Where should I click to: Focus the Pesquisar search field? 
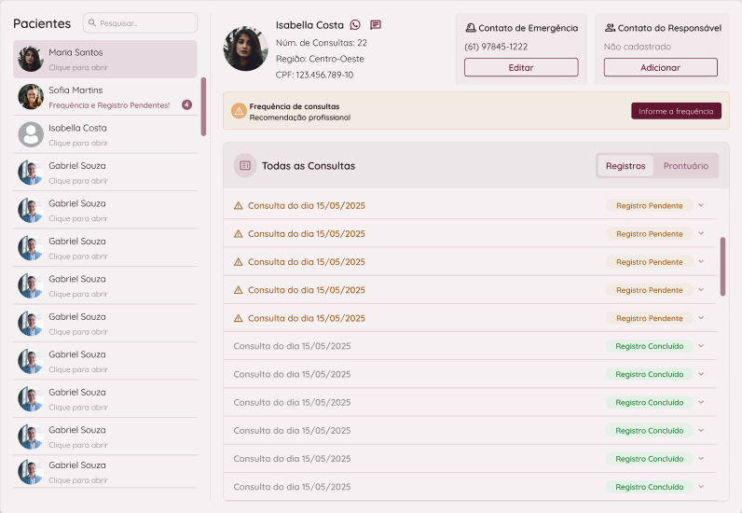146,22
